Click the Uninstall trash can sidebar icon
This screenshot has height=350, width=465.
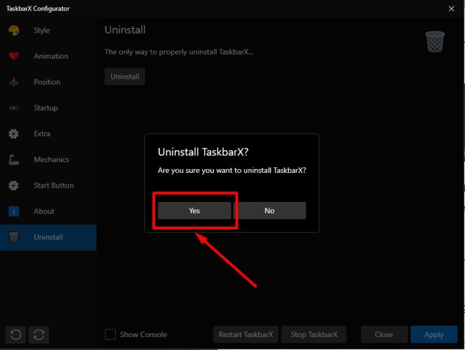pyautogui.click(x=14, y=237)
